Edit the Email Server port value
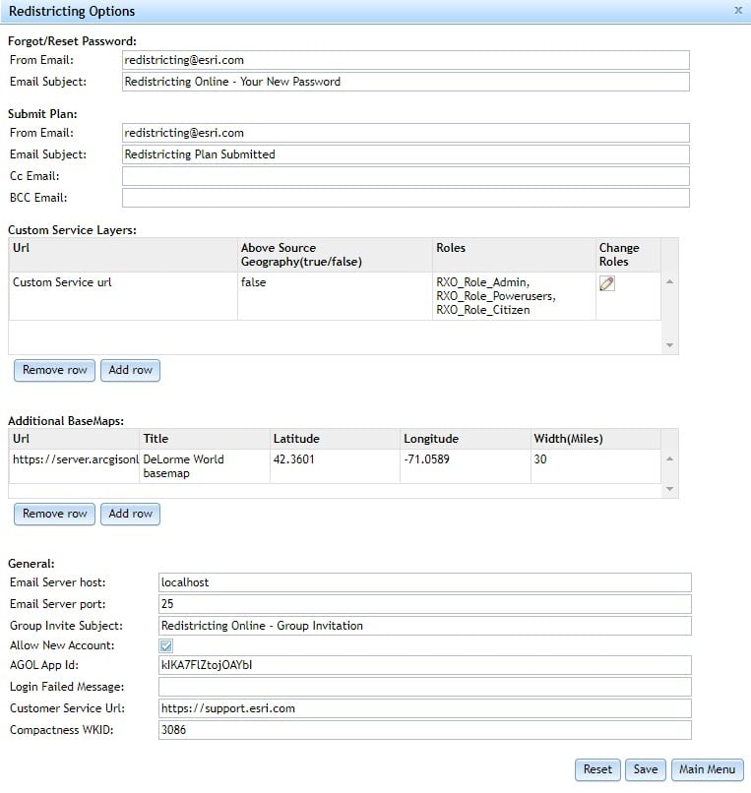Image resolution: width=751 pixels, height=793 pixels. pyautogui.click(x=423, y=603)
